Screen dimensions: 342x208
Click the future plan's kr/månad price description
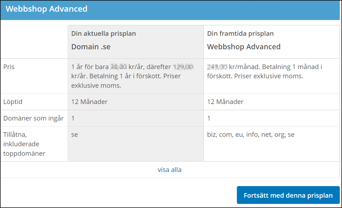tap(264, 71)
